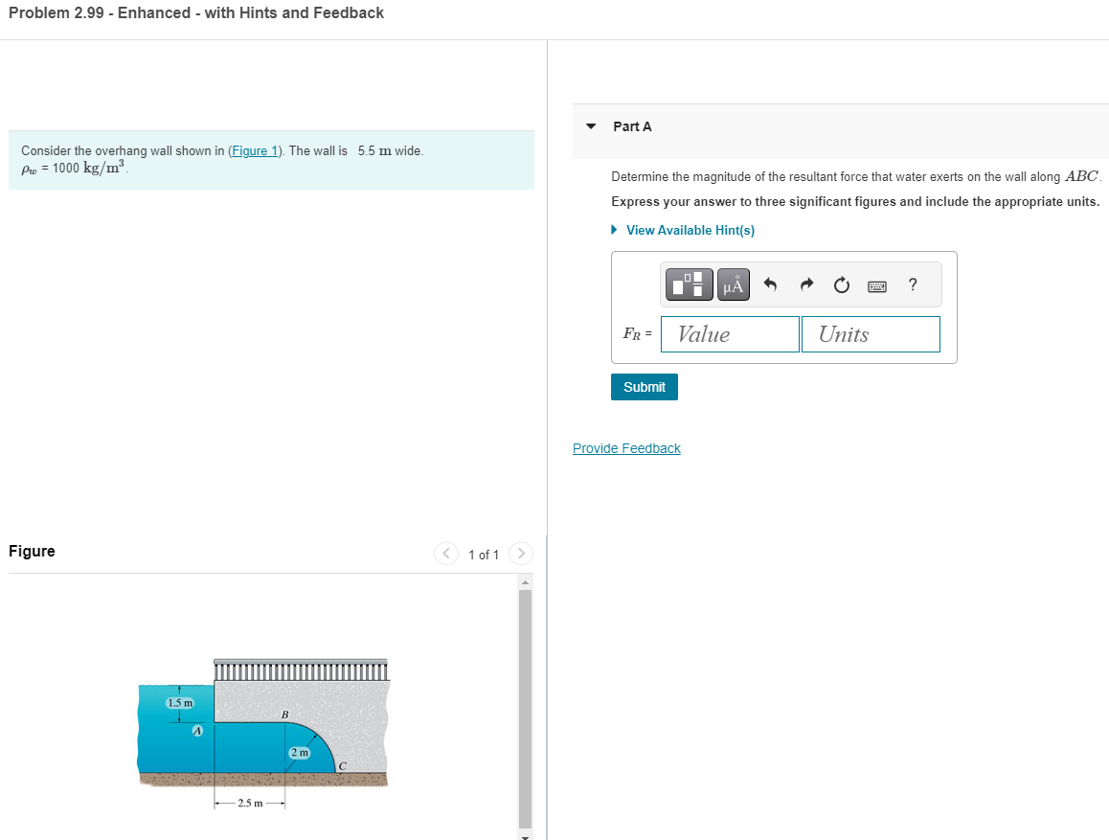Click the Units input field
This screenshot has width=1109, height=840.
870,333
